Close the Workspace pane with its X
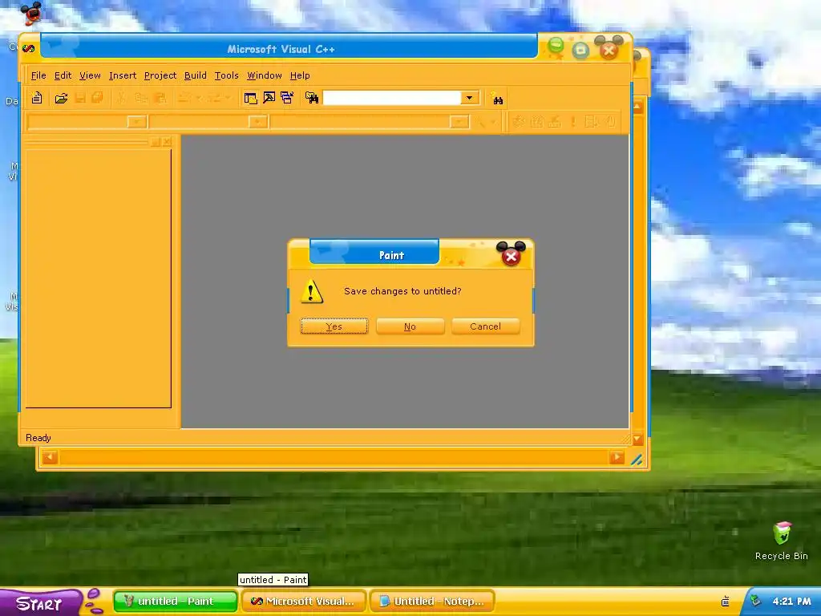Viewport: 821px width, 616px height. [x=167, y=141]
